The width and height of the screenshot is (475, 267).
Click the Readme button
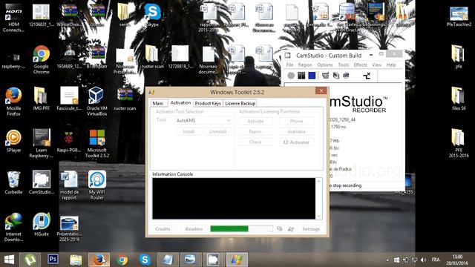[x=194, y=229]
